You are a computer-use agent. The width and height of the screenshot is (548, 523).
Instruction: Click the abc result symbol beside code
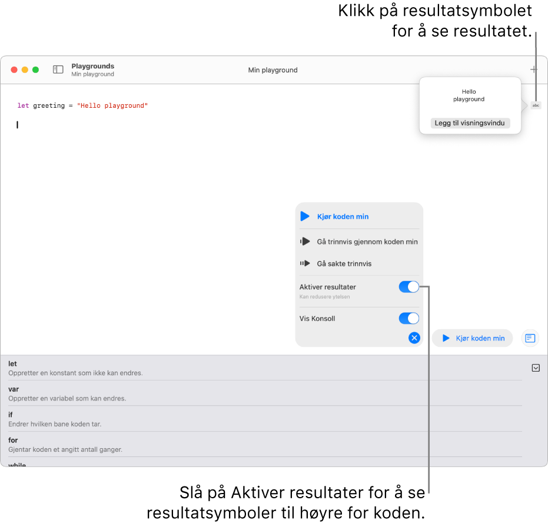[536, 105]
